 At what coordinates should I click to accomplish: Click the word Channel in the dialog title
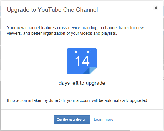coord(87,10)
